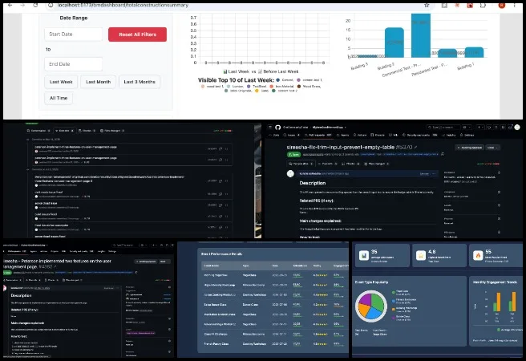Click the Sand yellow legend dot
526x361 pixels.
[257, 91]
